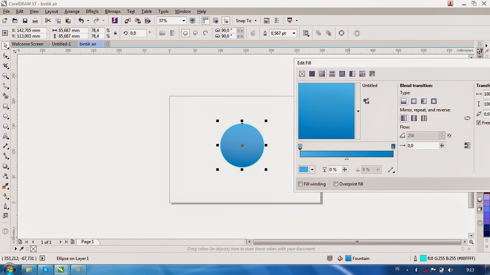Choose PostScript fill in the Edit Fill dialog
490x275 pixels.
tap(372, 74)
